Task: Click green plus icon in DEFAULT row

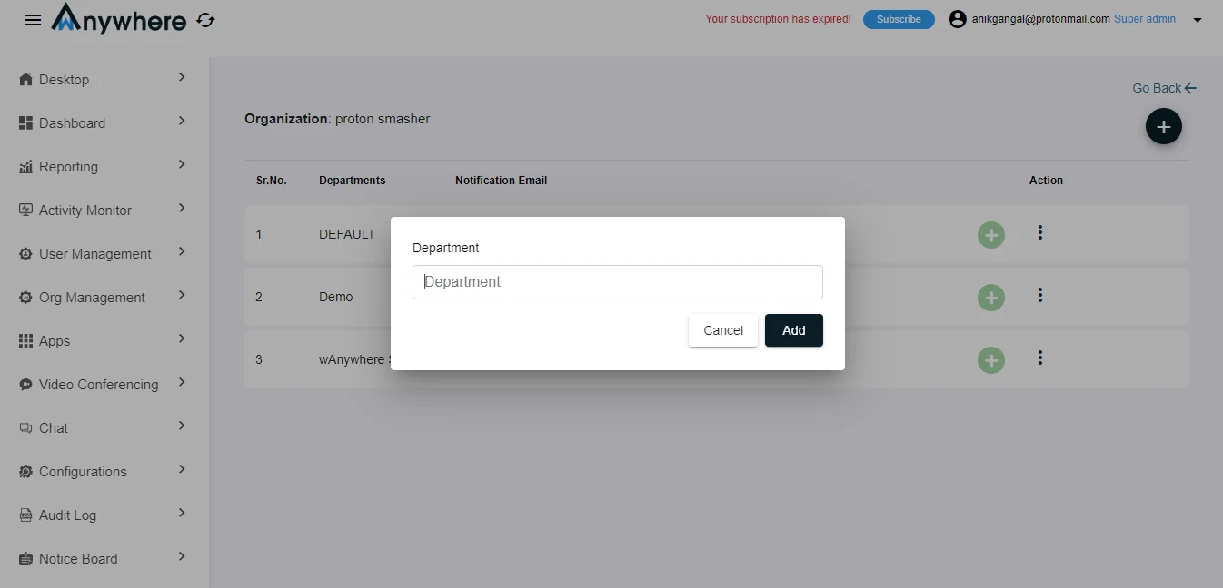Action: click(991, 235)
